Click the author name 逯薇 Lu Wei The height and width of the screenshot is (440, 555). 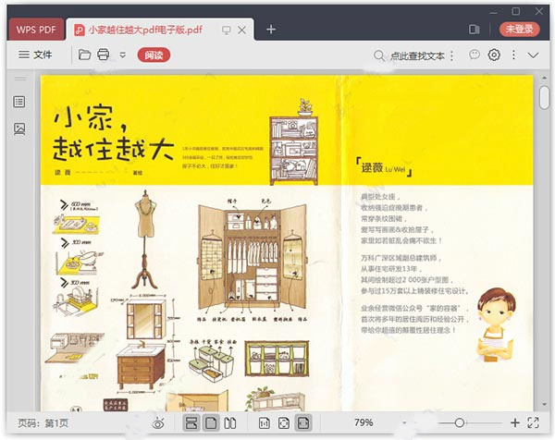click(x=384, y=167)
